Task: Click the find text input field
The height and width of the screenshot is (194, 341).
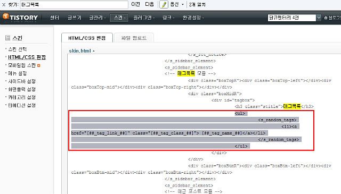Action: pos(74,5)
